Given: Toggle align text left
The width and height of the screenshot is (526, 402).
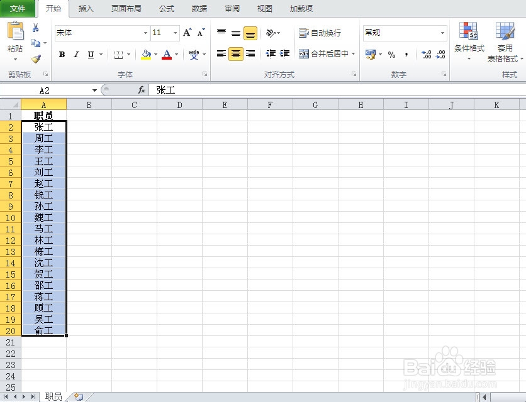Looking at the screenshot, I should pos(221,53).
